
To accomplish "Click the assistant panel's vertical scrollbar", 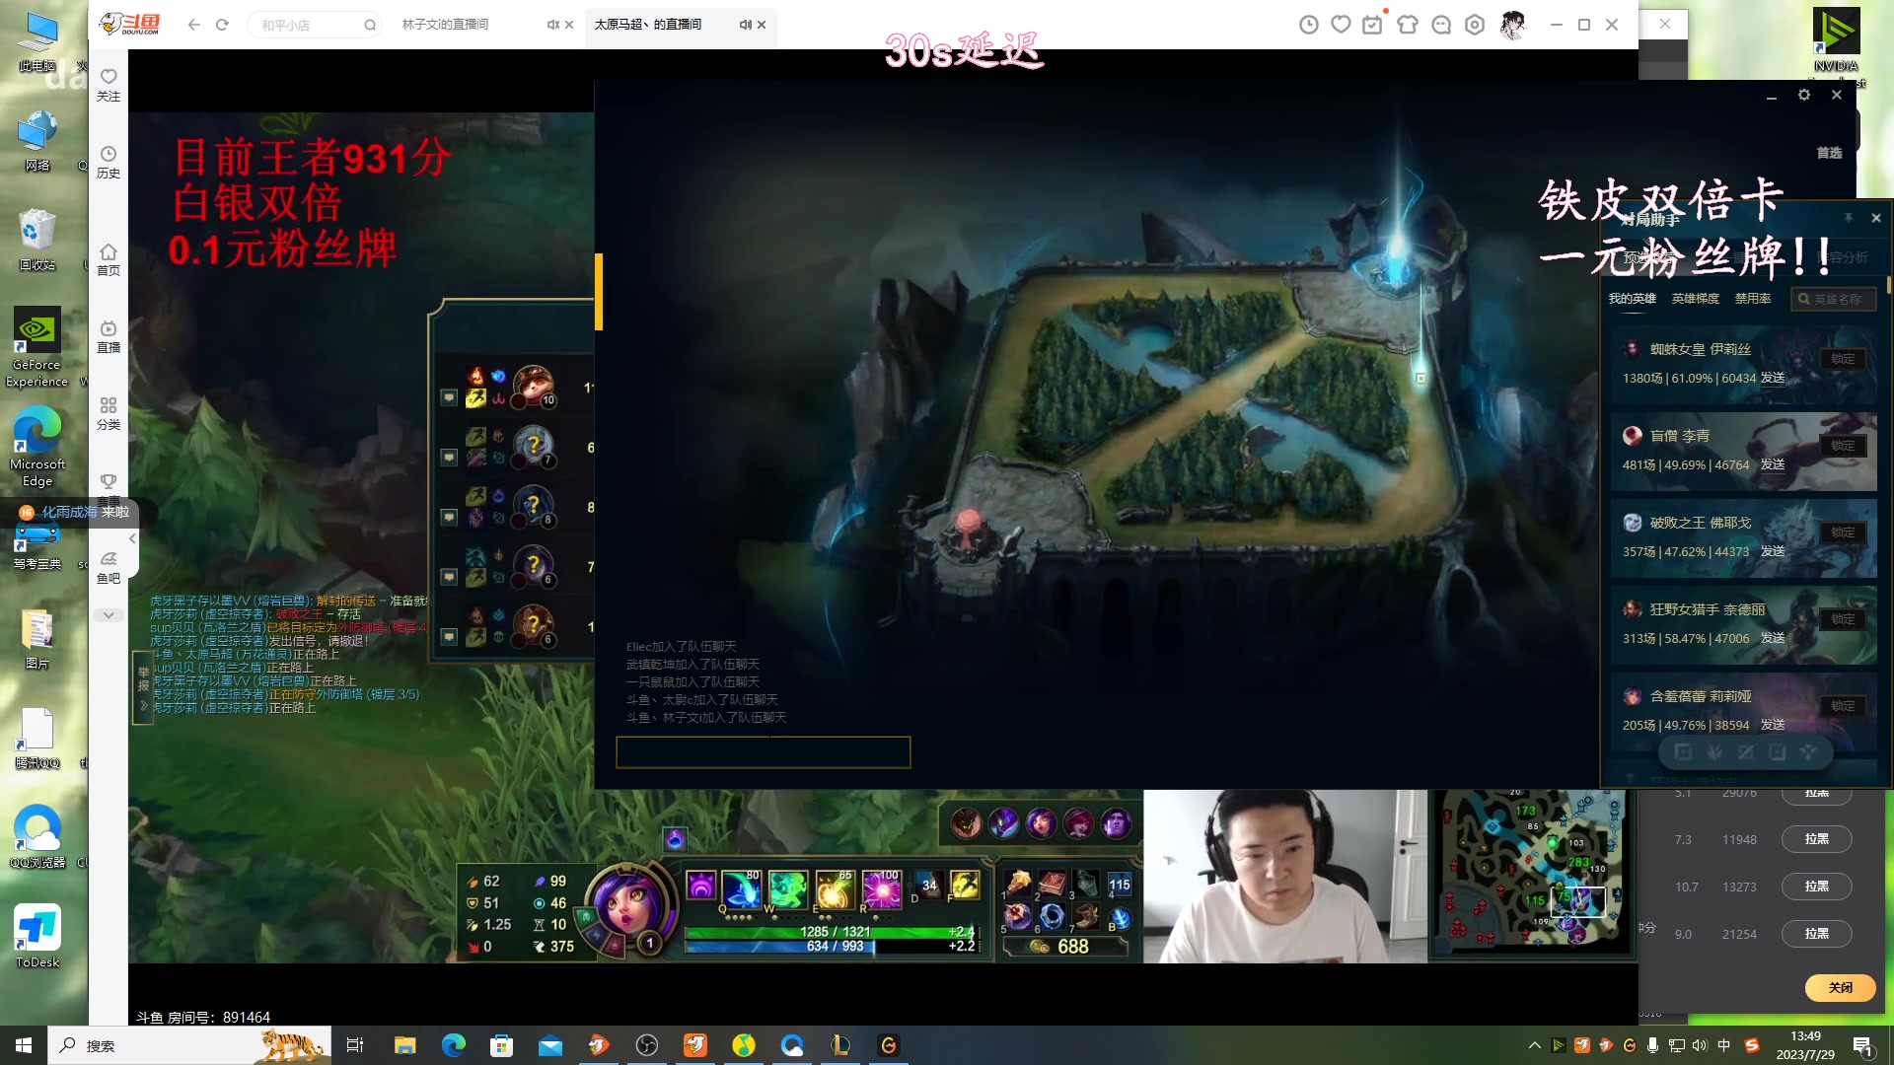I will point(1888,286).
